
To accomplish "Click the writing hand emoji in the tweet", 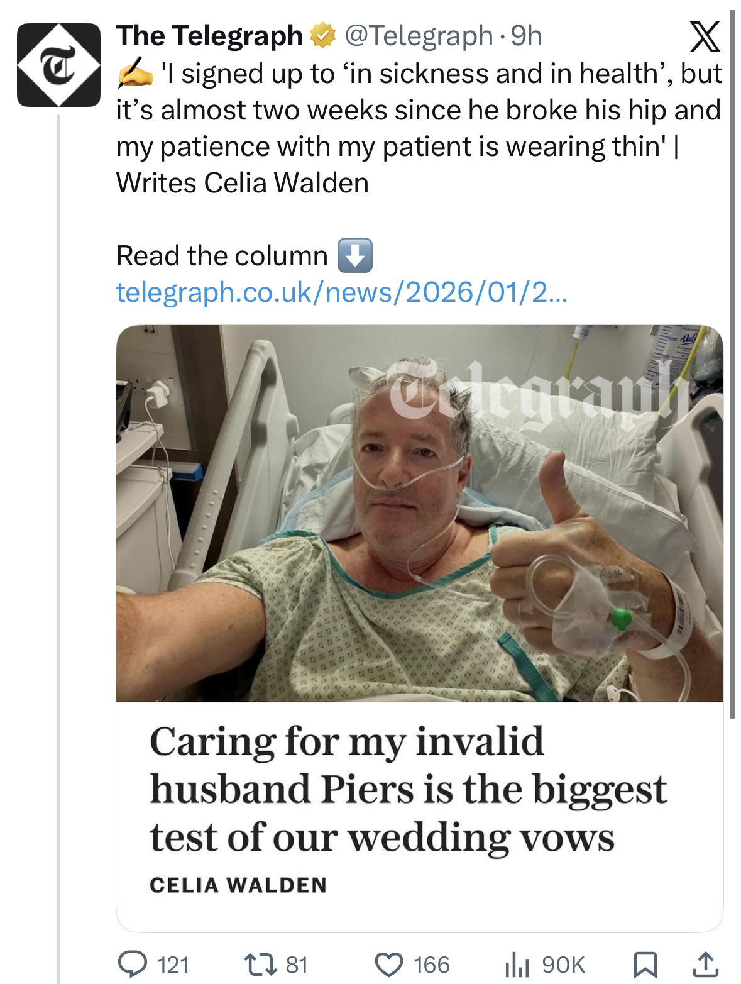I will (134, 73).
